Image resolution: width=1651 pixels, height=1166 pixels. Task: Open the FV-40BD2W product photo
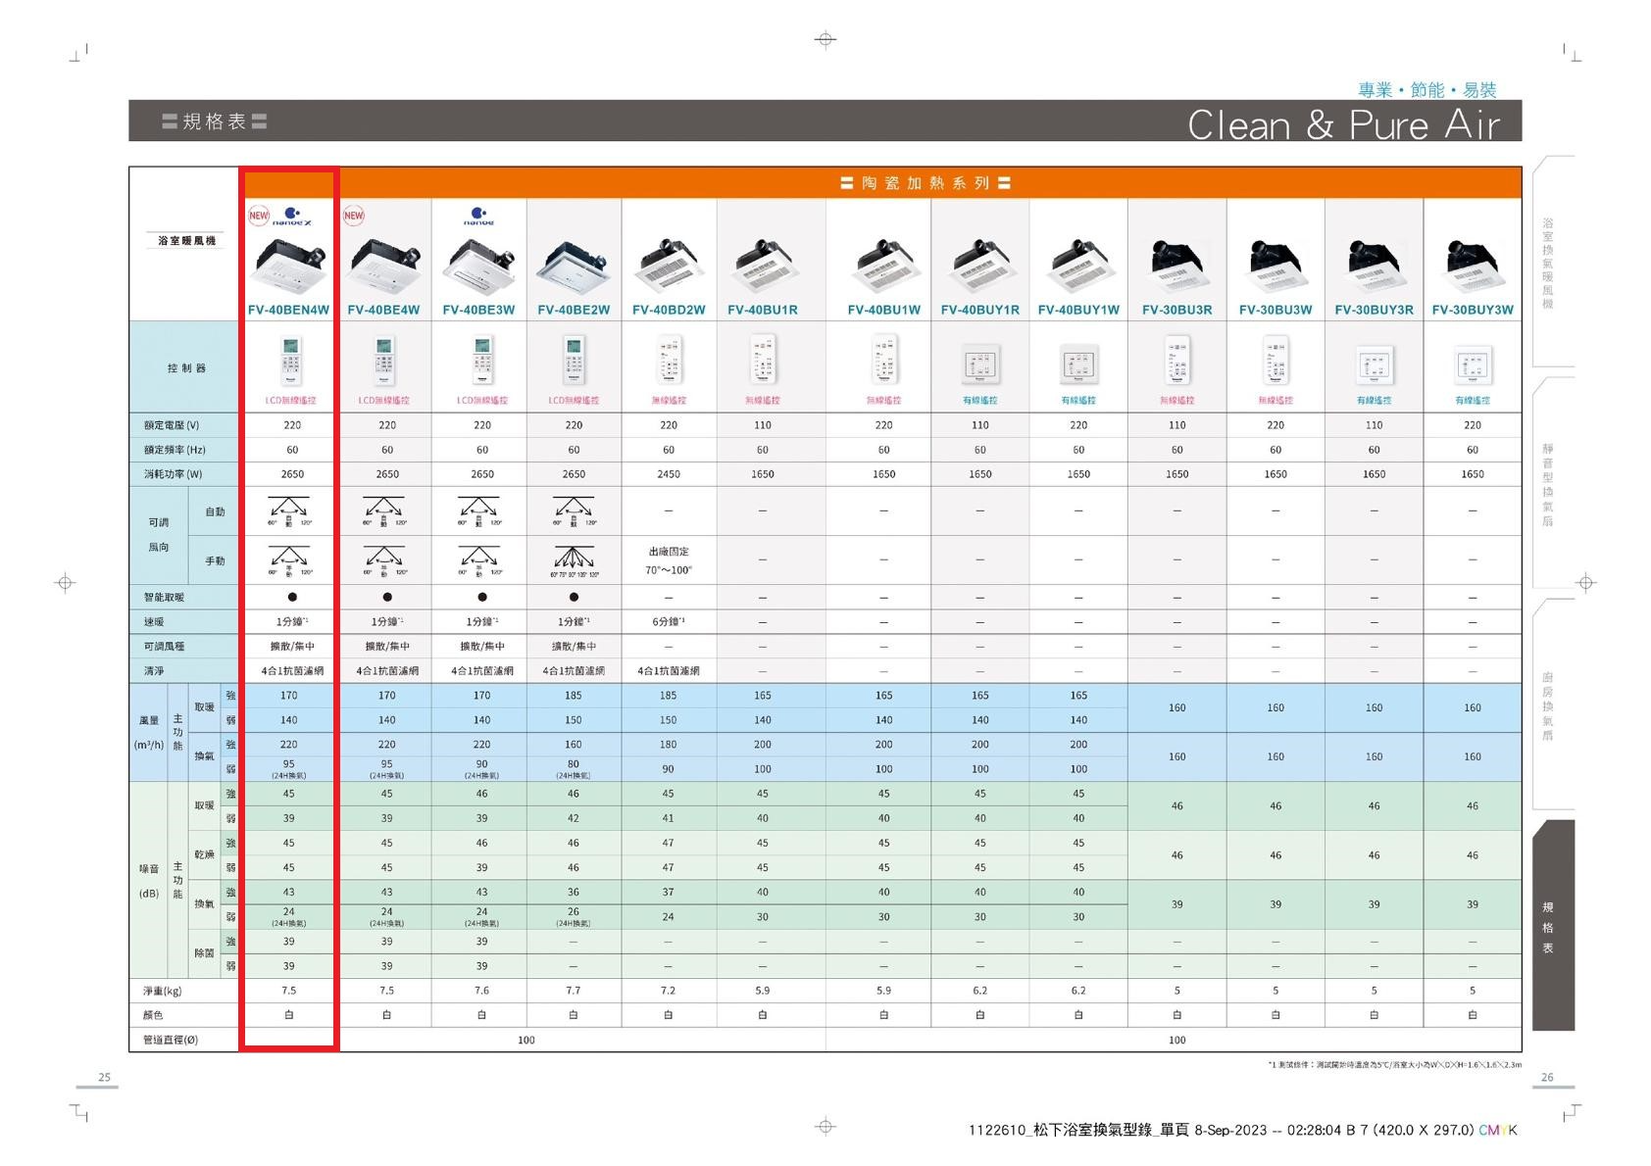(x=668, y=264)
